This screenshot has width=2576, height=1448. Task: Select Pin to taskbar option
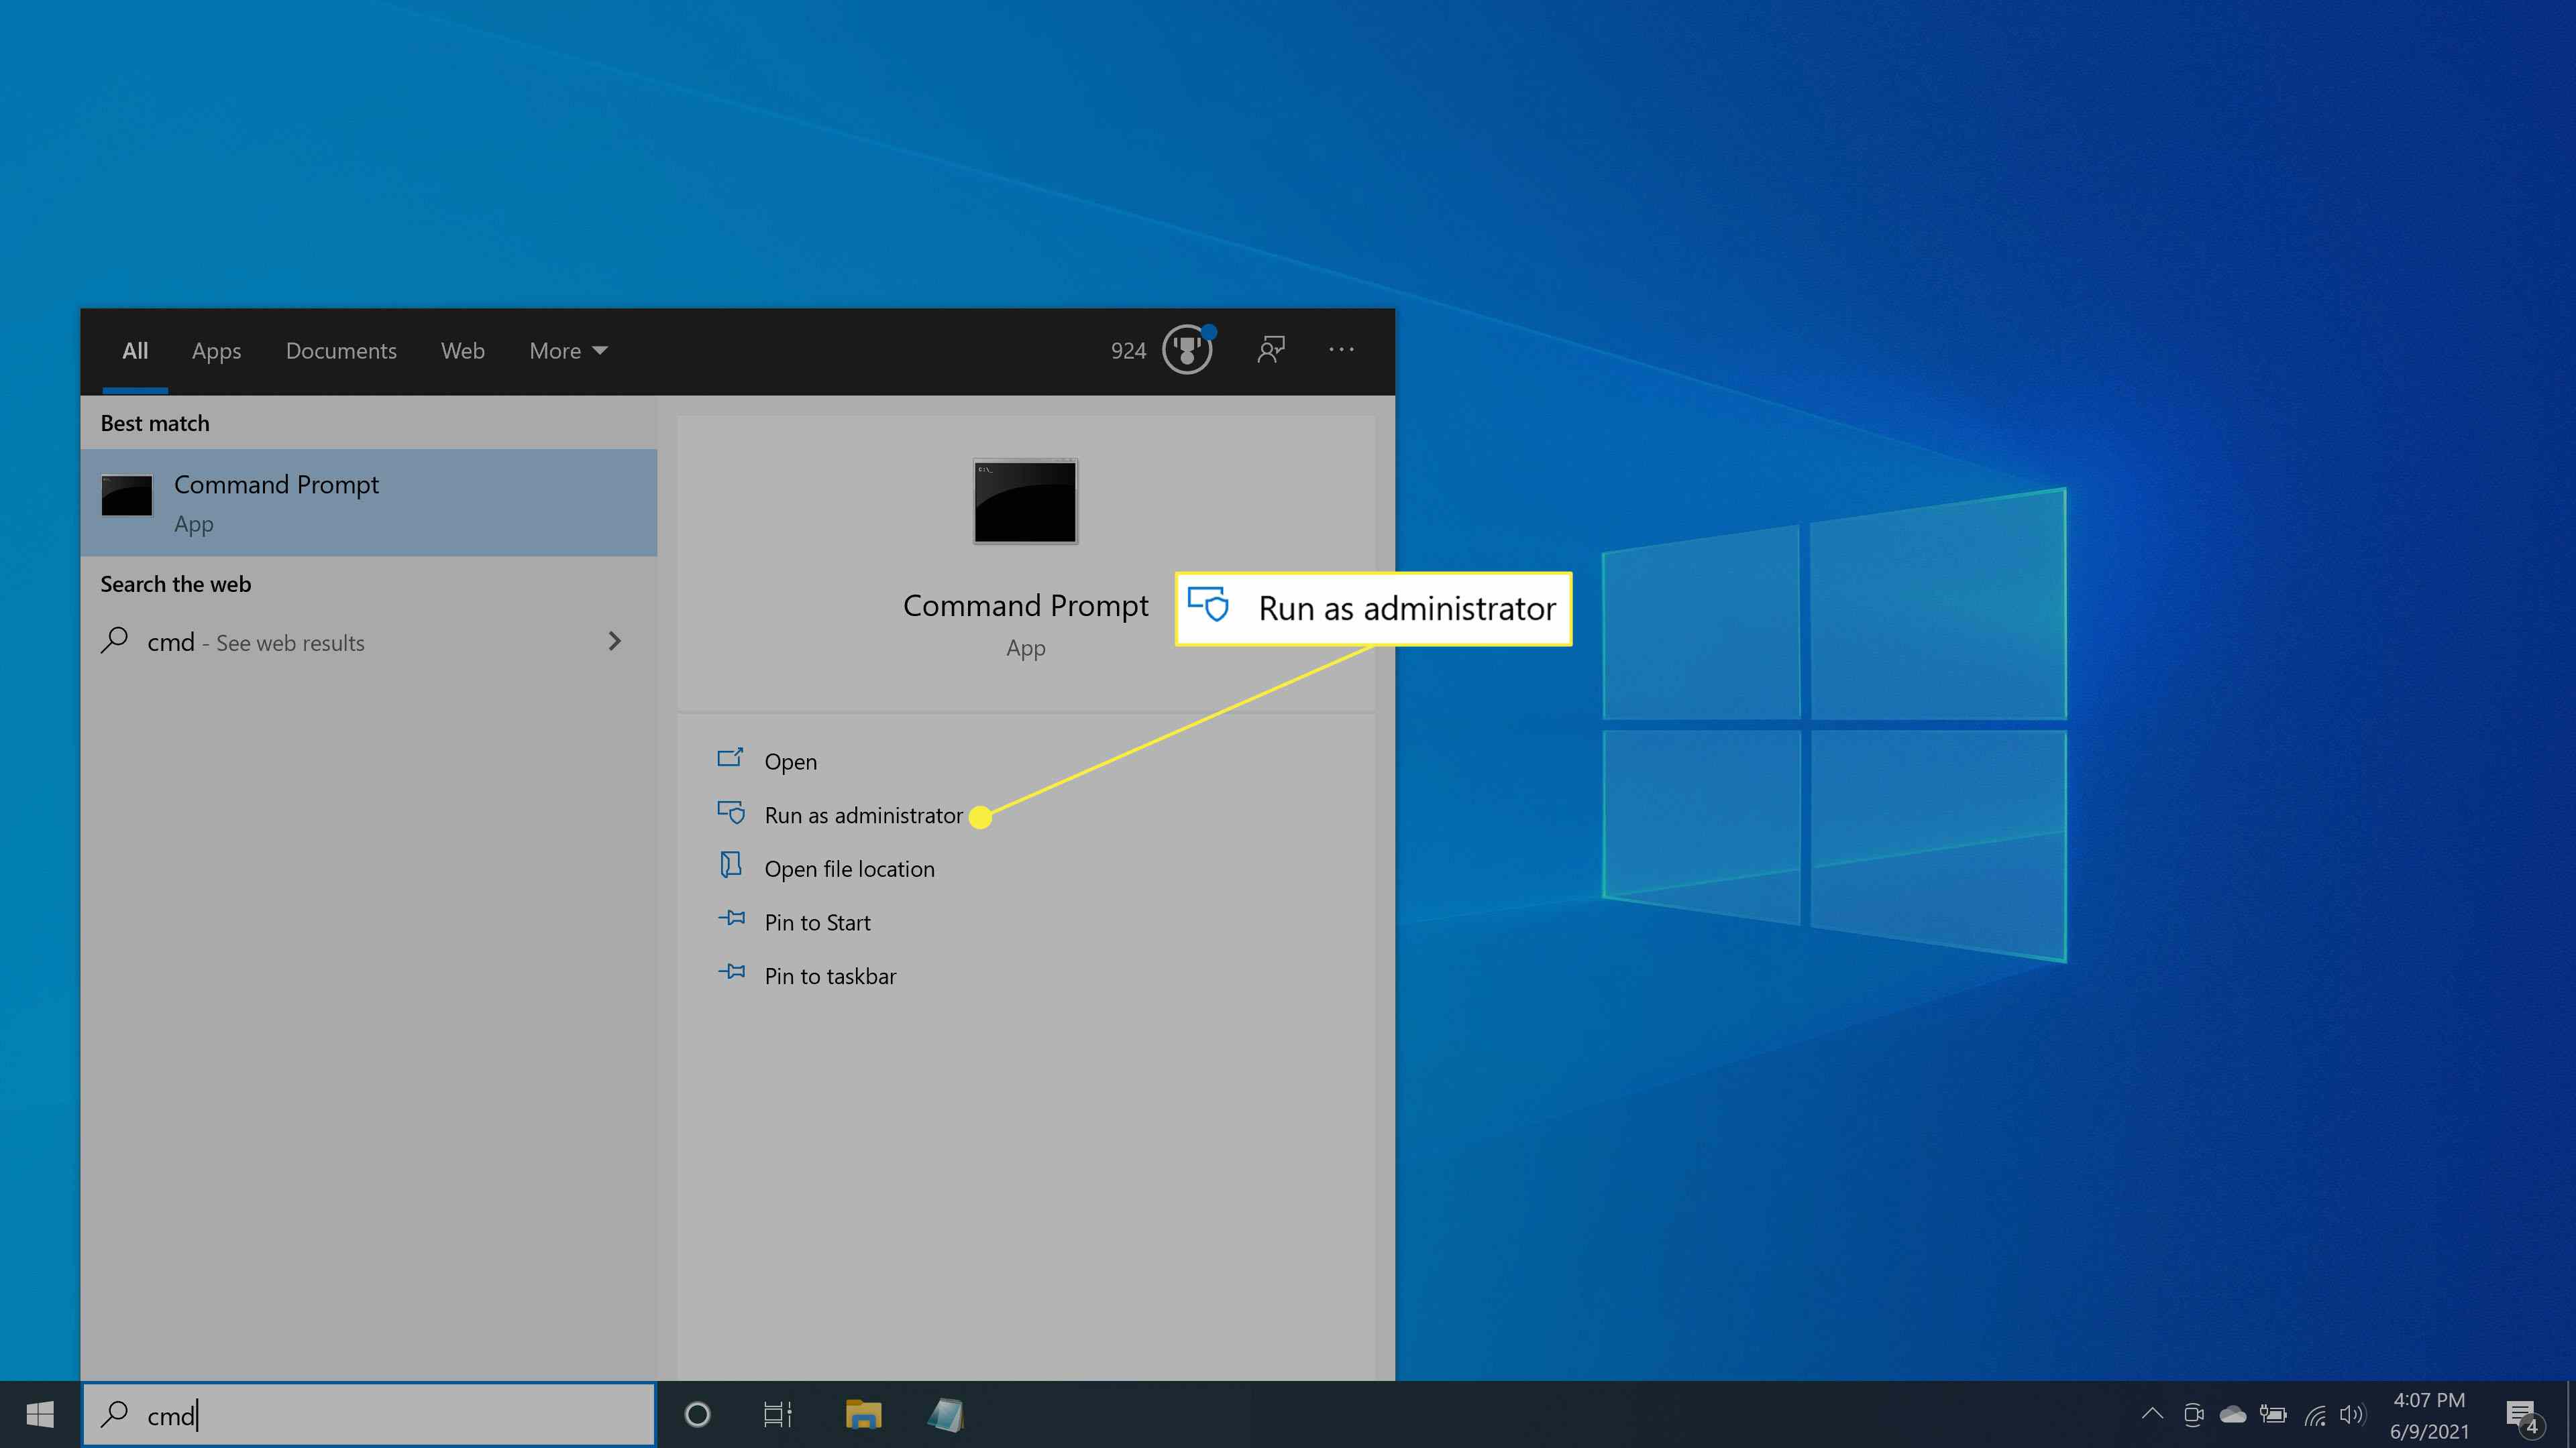coord(830,974)
